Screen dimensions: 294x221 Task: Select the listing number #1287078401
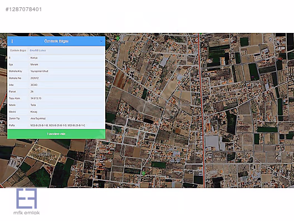23,9
